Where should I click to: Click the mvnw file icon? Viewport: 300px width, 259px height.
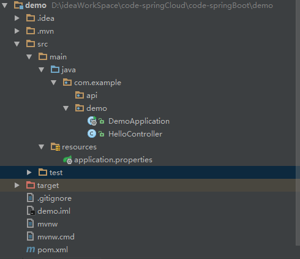click(x=30, y=223)
